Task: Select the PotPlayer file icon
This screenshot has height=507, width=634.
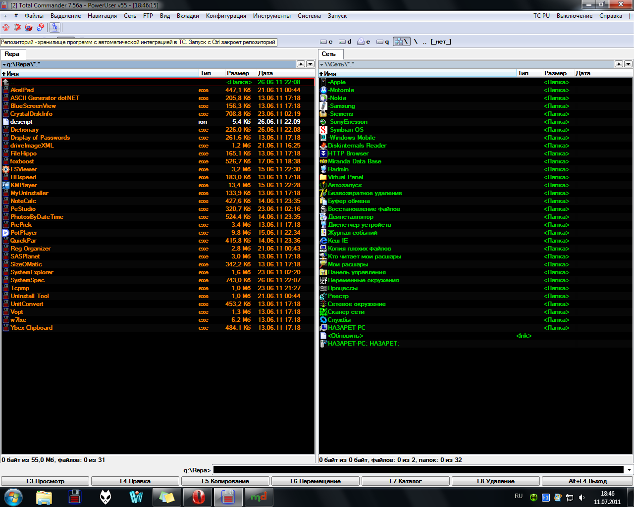Action: pyautogui.click(x=6, y=233)
